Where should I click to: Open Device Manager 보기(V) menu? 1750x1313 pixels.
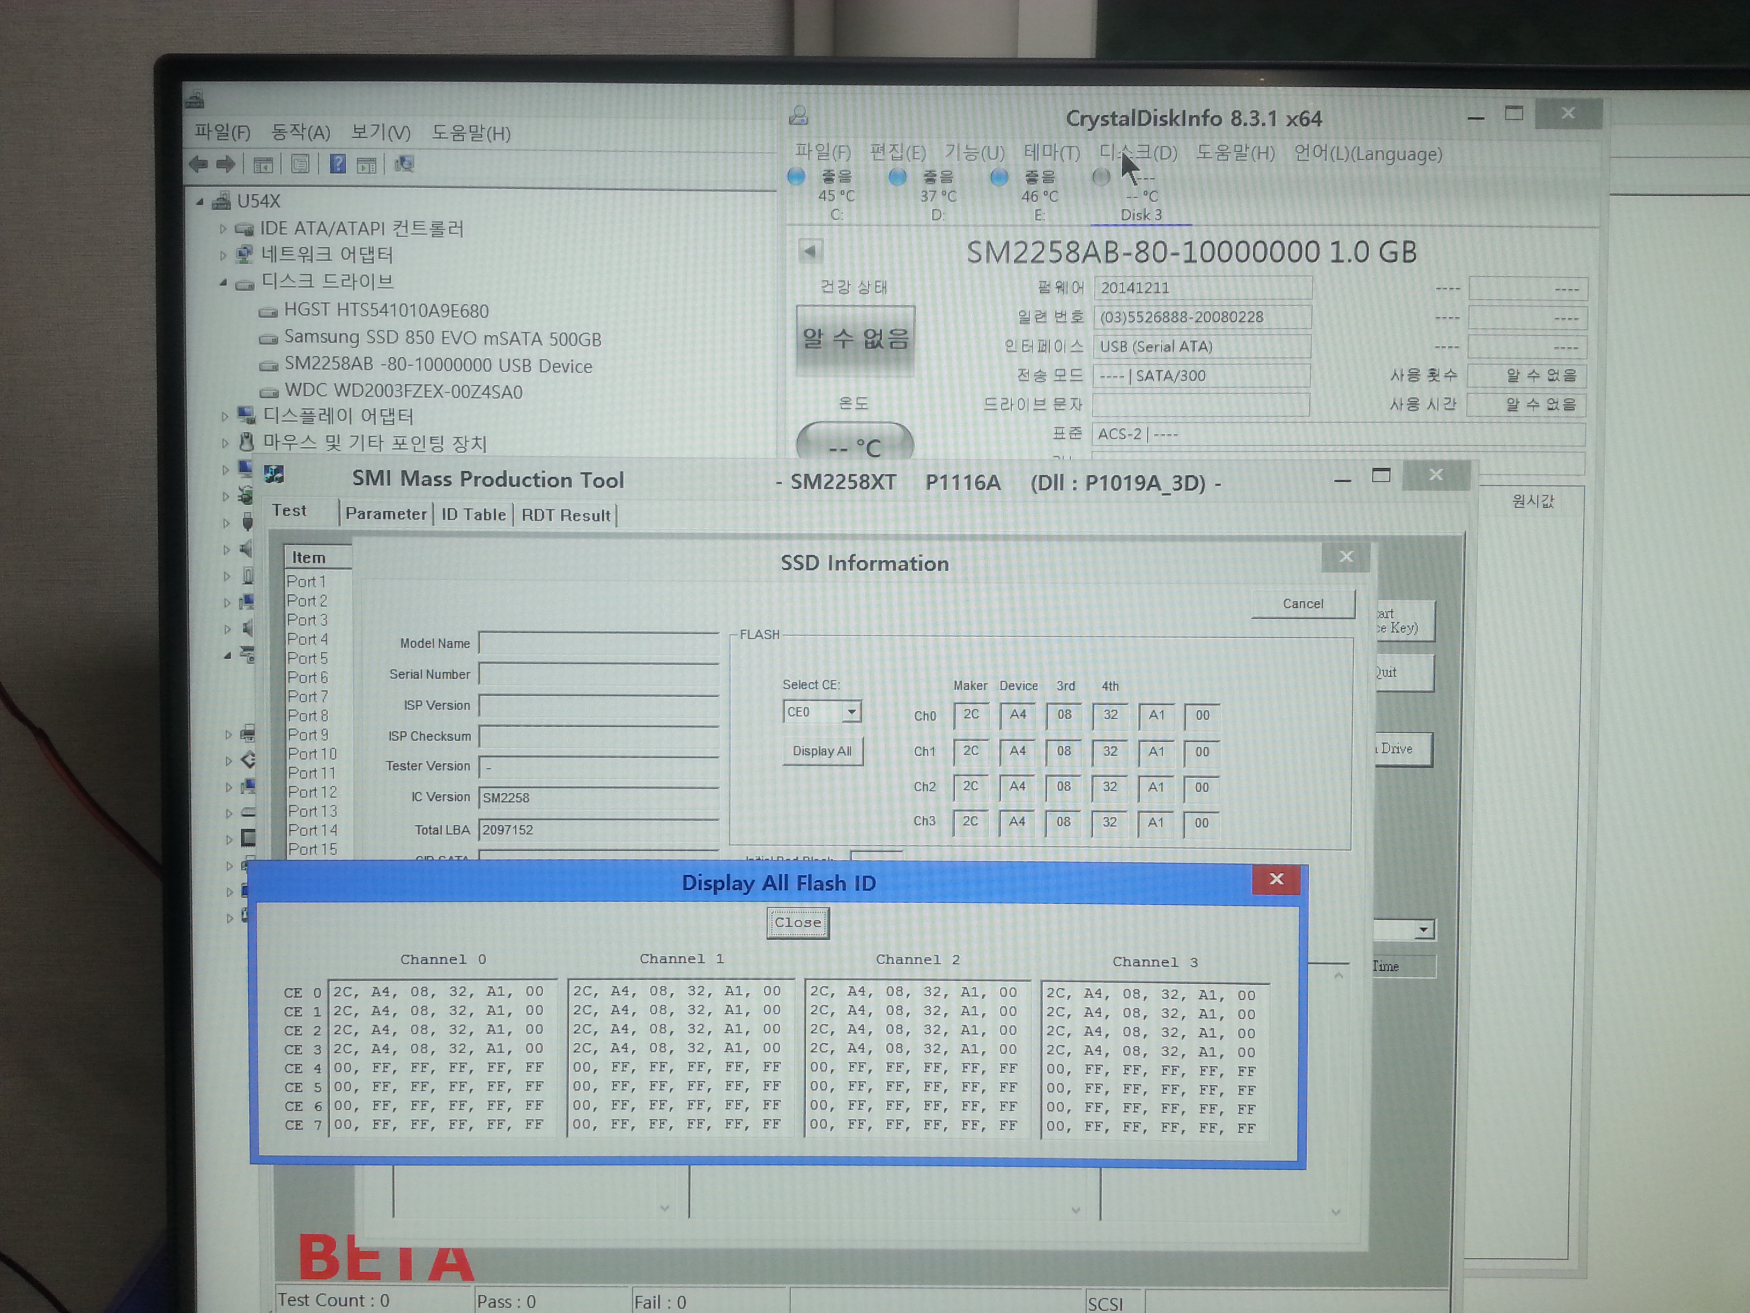pos(381,132)
